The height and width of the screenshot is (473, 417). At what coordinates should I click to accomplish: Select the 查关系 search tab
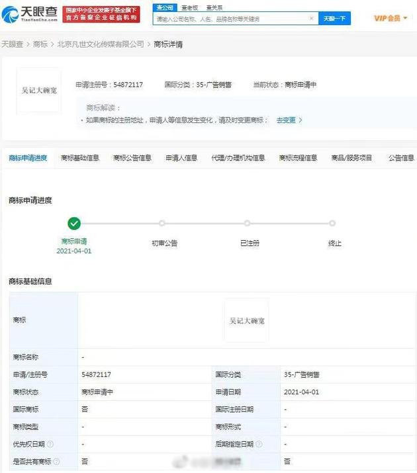coord(214,7)
